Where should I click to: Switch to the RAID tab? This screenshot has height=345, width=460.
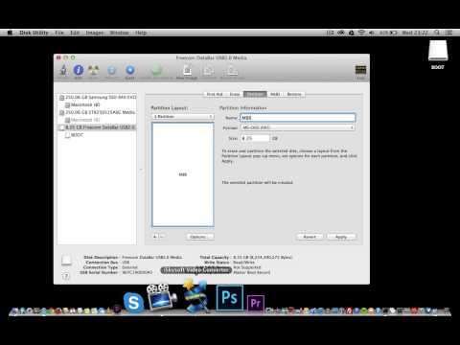point(275,94)
